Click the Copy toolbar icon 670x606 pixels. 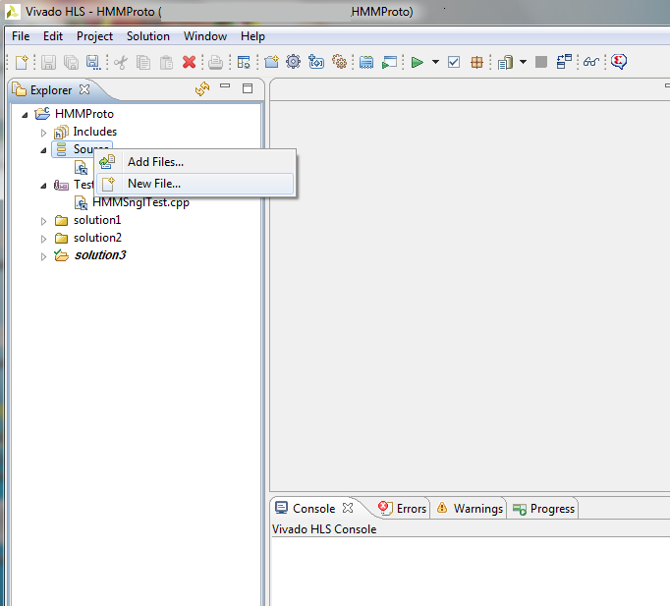(143, 62)
